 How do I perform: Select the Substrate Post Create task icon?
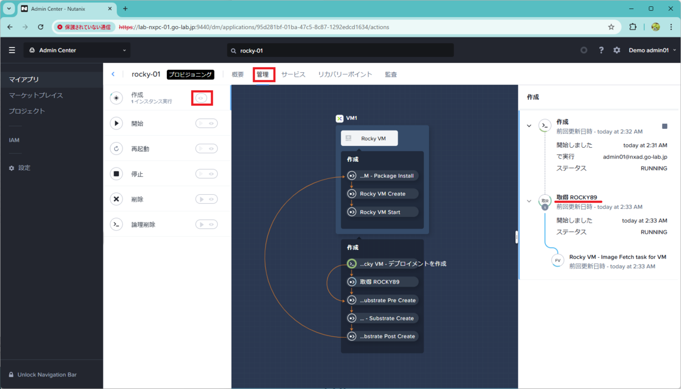pyautogui.click(x=351, y=336)
